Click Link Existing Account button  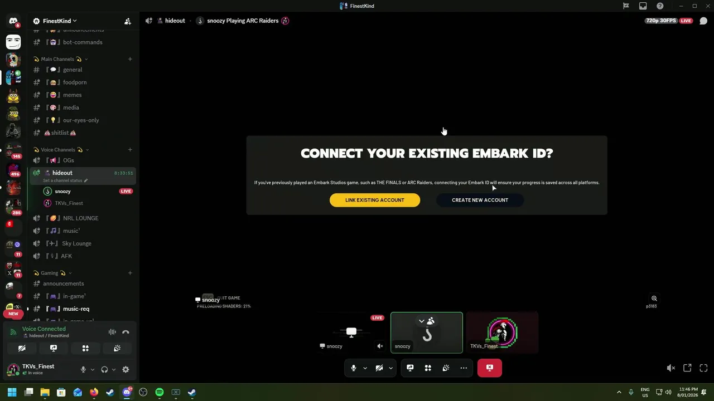(375, 200)
